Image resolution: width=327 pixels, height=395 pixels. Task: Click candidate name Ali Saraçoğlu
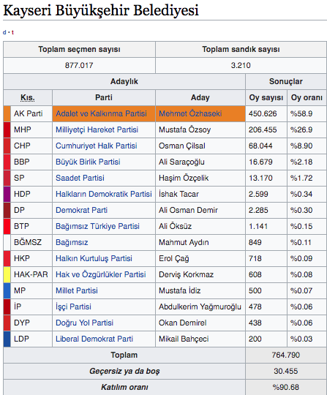[x=181, y=162]
